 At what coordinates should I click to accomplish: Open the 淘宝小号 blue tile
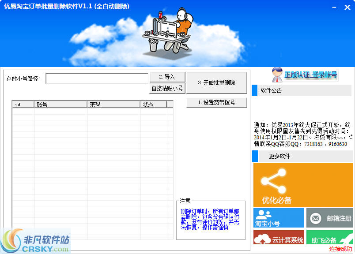pos(279,218)
